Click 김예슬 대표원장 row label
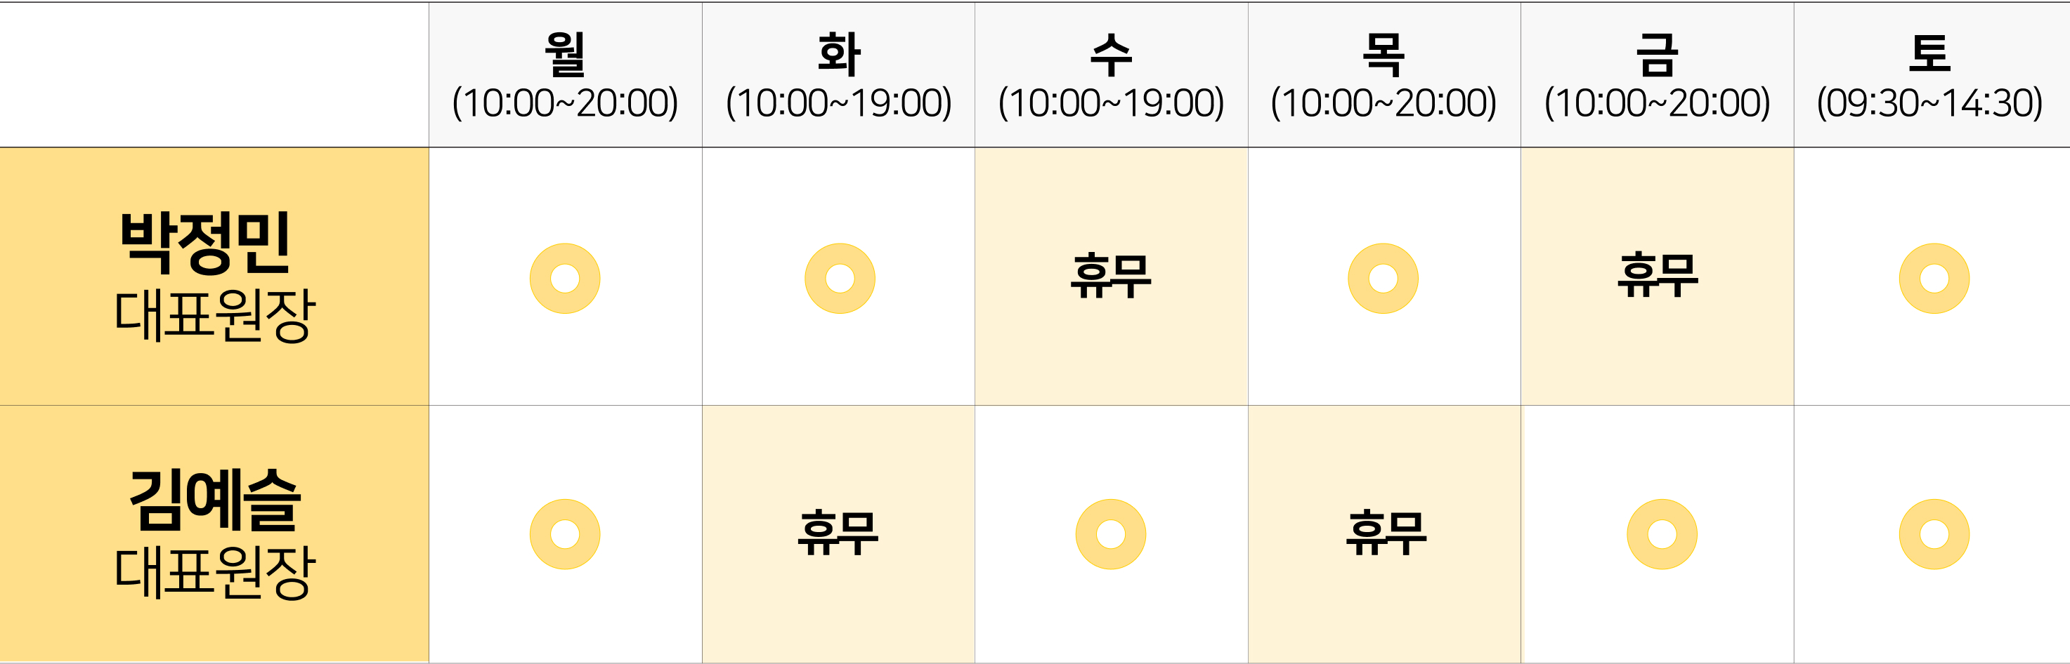This screenshot has width=2070, height=664. click(214, 534)
